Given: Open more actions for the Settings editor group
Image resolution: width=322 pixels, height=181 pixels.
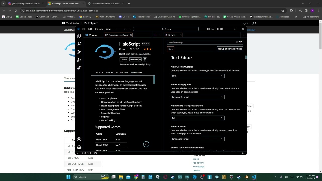Looking at the screenshot, I should click(x=243, y=35).
